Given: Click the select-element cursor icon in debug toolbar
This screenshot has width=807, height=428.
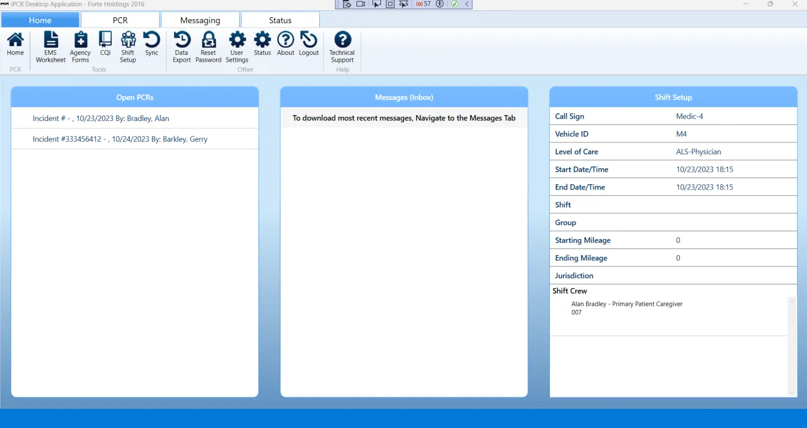Looking at the screenshot, I should click(376, 4).
